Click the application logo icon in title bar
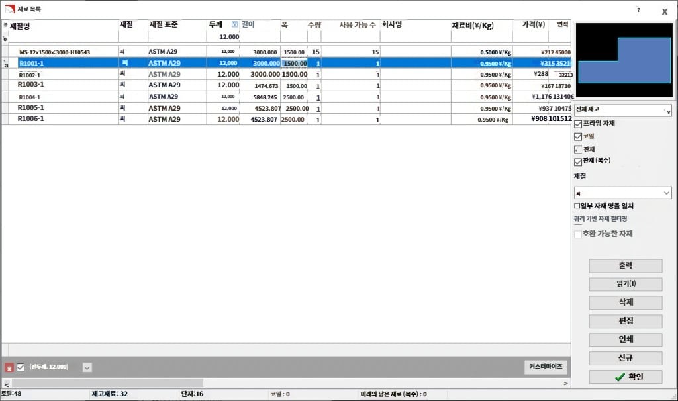Screen dimensions: 678x401 click(x=9, y=9)
